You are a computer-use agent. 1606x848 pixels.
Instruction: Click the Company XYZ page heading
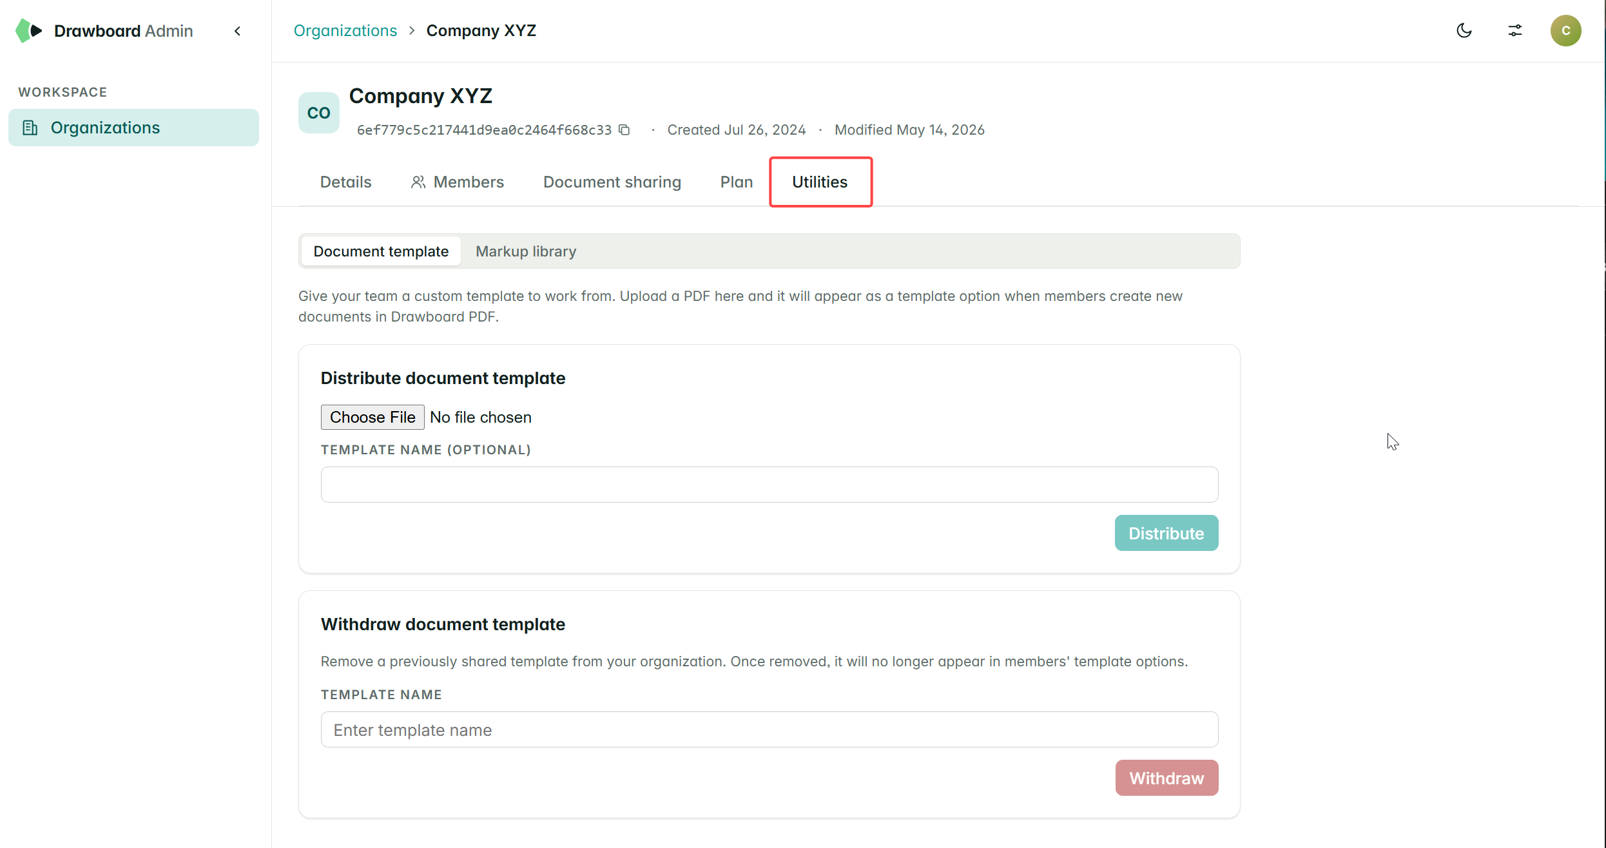click(x=421, y=96)
